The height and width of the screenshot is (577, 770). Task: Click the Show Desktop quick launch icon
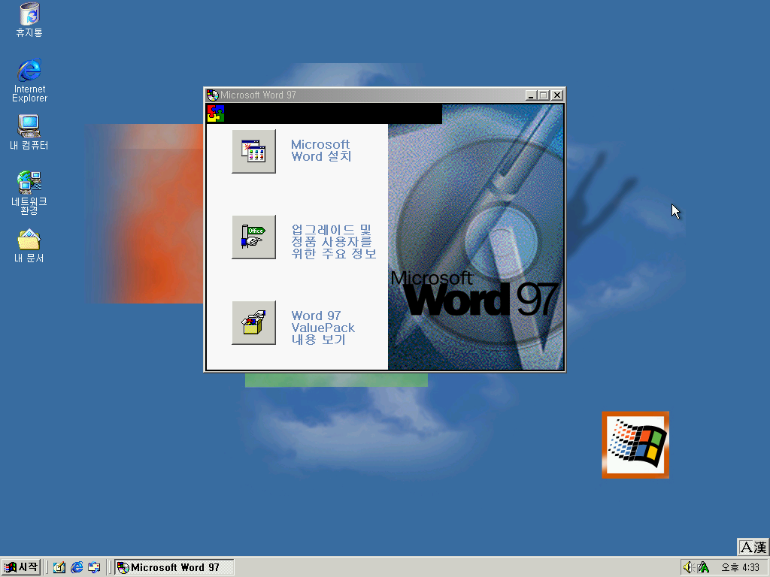[59, 567]
